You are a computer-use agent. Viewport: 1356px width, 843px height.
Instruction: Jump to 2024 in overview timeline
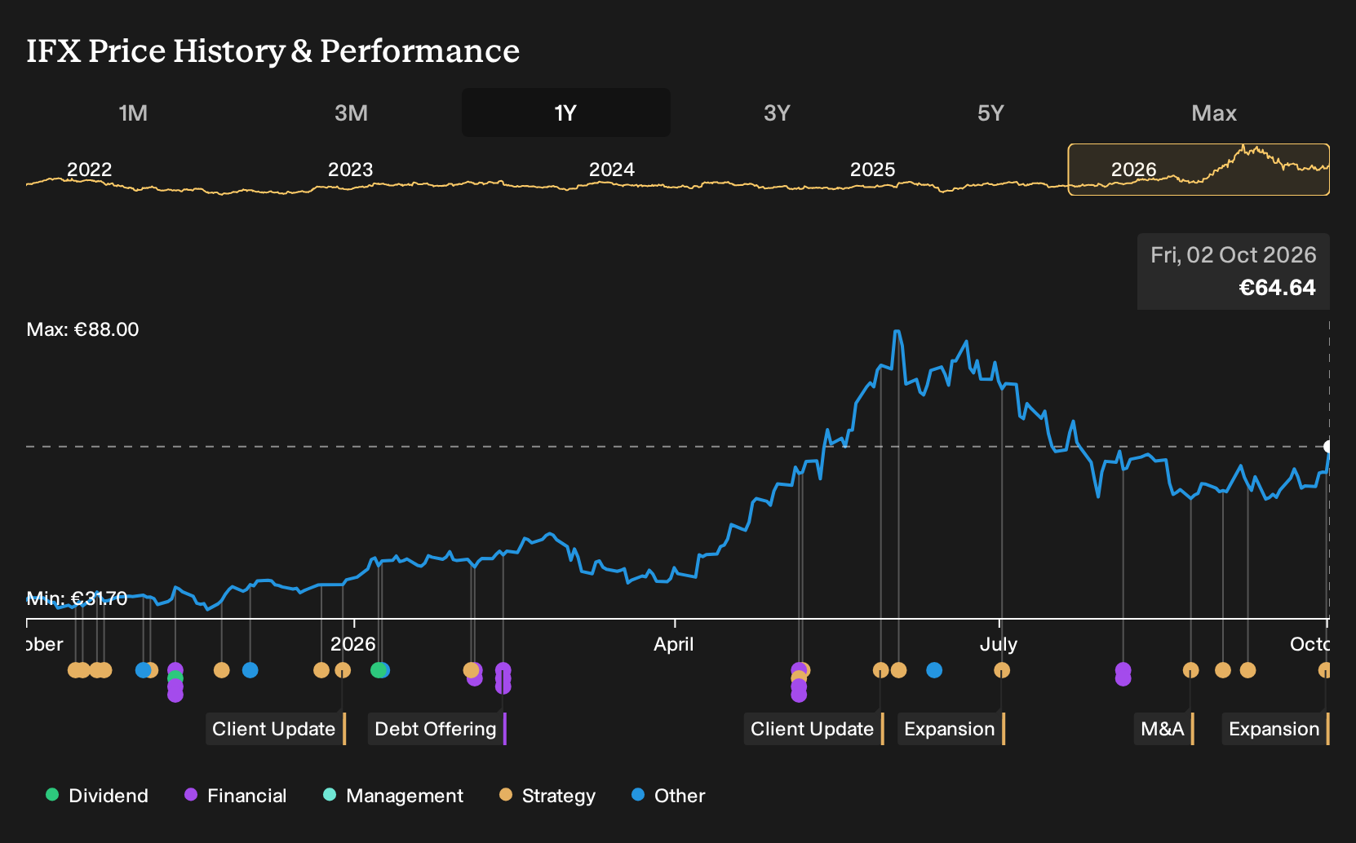(x=612, y=170)
